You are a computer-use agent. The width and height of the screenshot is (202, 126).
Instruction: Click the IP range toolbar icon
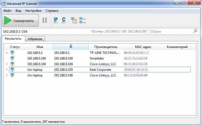[x=56, y=20]
